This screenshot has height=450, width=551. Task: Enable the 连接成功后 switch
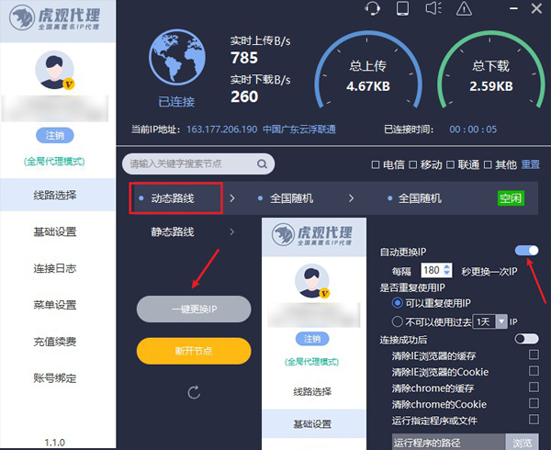(526, 339)
